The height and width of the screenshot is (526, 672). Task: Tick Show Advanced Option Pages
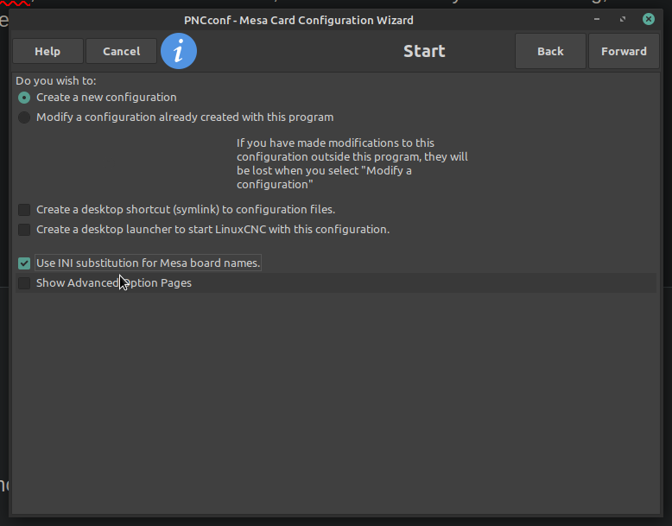(24, 283)
